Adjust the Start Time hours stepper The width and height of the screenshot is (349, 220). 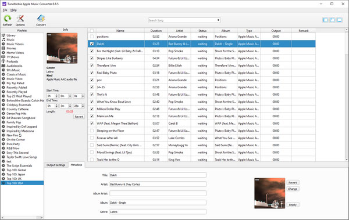56,96
